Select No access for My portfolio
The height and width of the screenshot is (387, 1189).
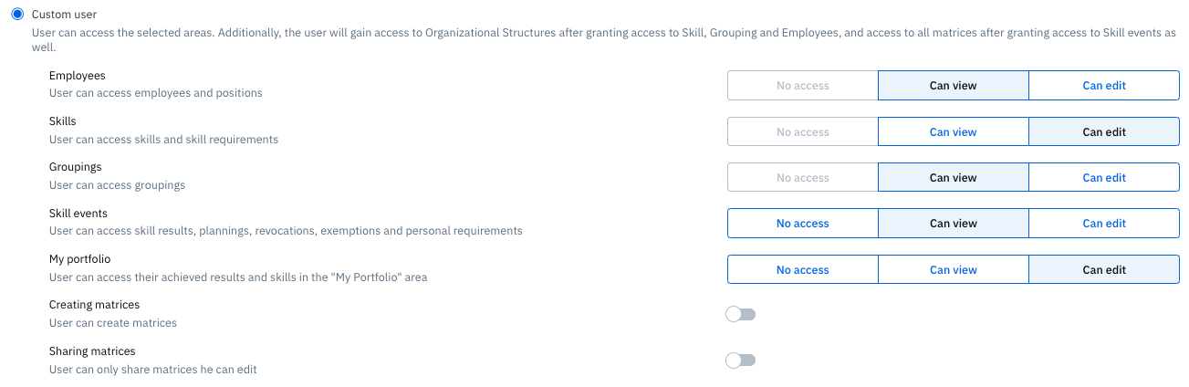point(802,270)
